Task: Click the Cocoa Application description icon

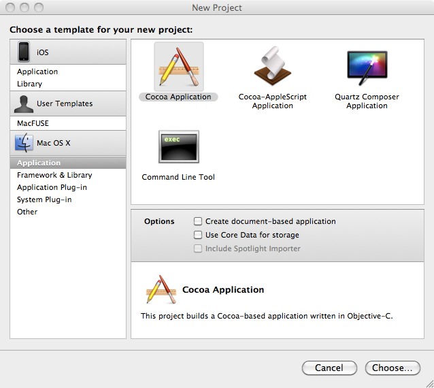Action: click(161, 290)
